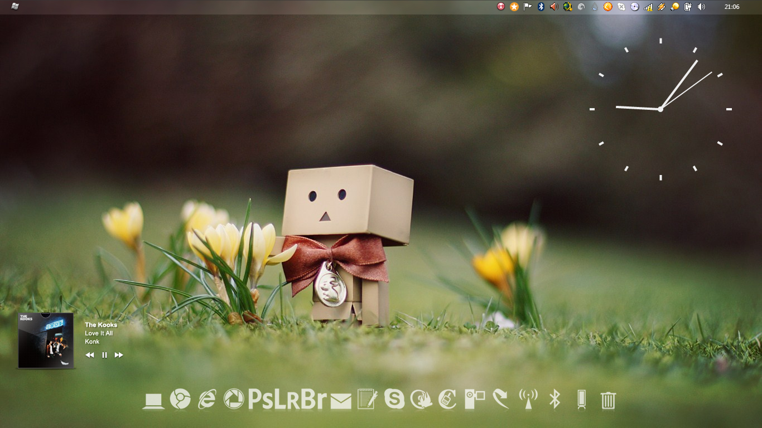The height and width of the screenshot is (428, 762).
Task: Open the CCleaner brush dock icon
Action: (x=447, y=399)
